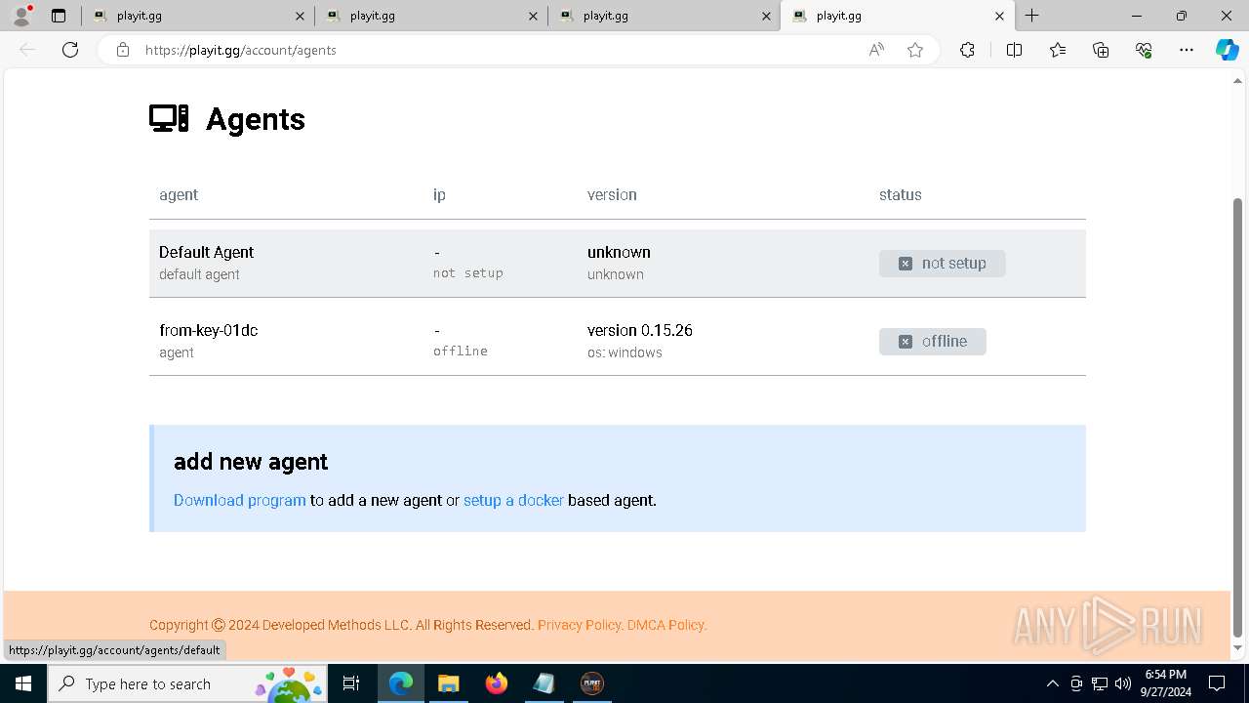Select the active fourth playit.gg tab
This screenshot has height=703, width=1249.
click(898, 16)
